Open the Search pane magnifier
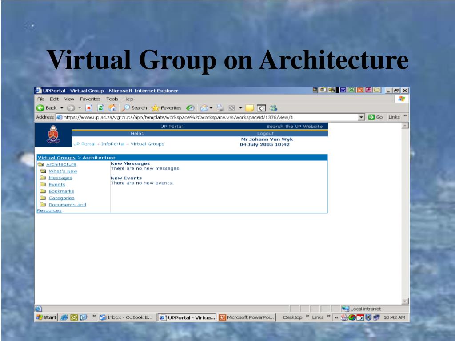This screenshot has width=455, height=341. point(125,108)
